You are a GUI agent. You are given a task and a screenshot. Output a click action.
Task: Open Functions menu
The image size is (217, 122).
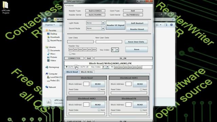pyautogui.click(x=69, y=5)
